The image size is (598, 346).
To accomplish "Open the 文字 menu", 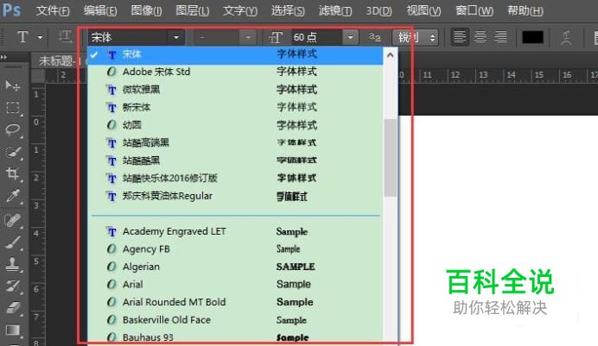I will [240, 10].
